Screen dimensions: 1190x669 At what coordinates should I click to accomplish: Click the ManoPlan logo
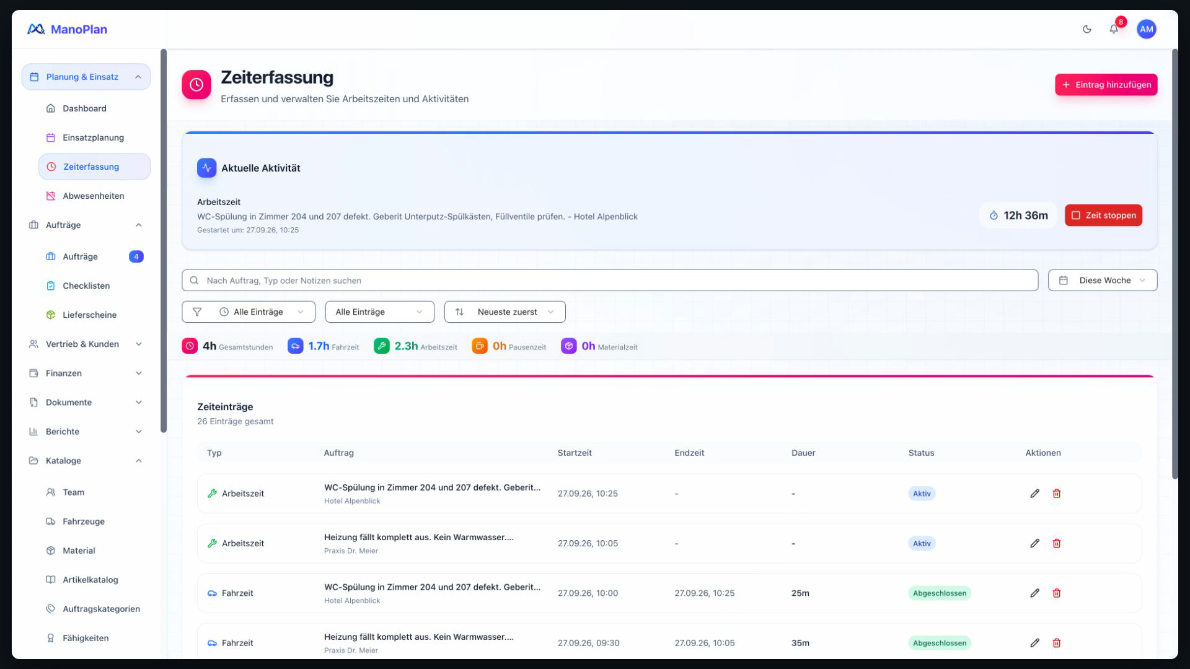pos(67,29)
